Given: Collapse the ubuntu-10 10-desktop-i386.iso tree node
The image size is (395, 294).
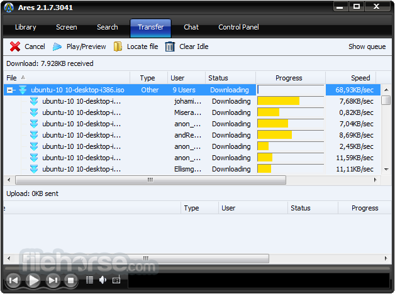Looking at the screenshot, I should click(x=9, y=90).
